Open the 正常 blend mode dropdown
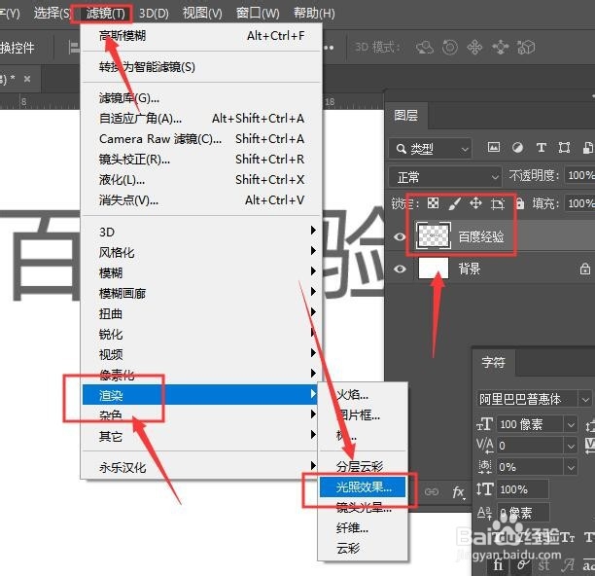Screen dimensions: 595x576 tap(445, 177)
